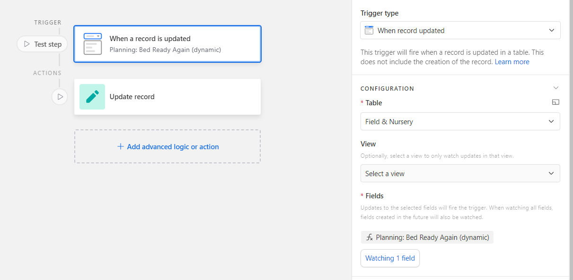Open the Select a view dropdown
The image size is (573, 280).
pyautogui.click(x=460, y=173)
